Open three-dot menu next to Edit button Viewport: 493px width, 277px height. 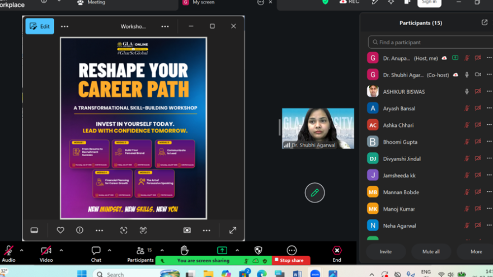click(x=65, y=27)
